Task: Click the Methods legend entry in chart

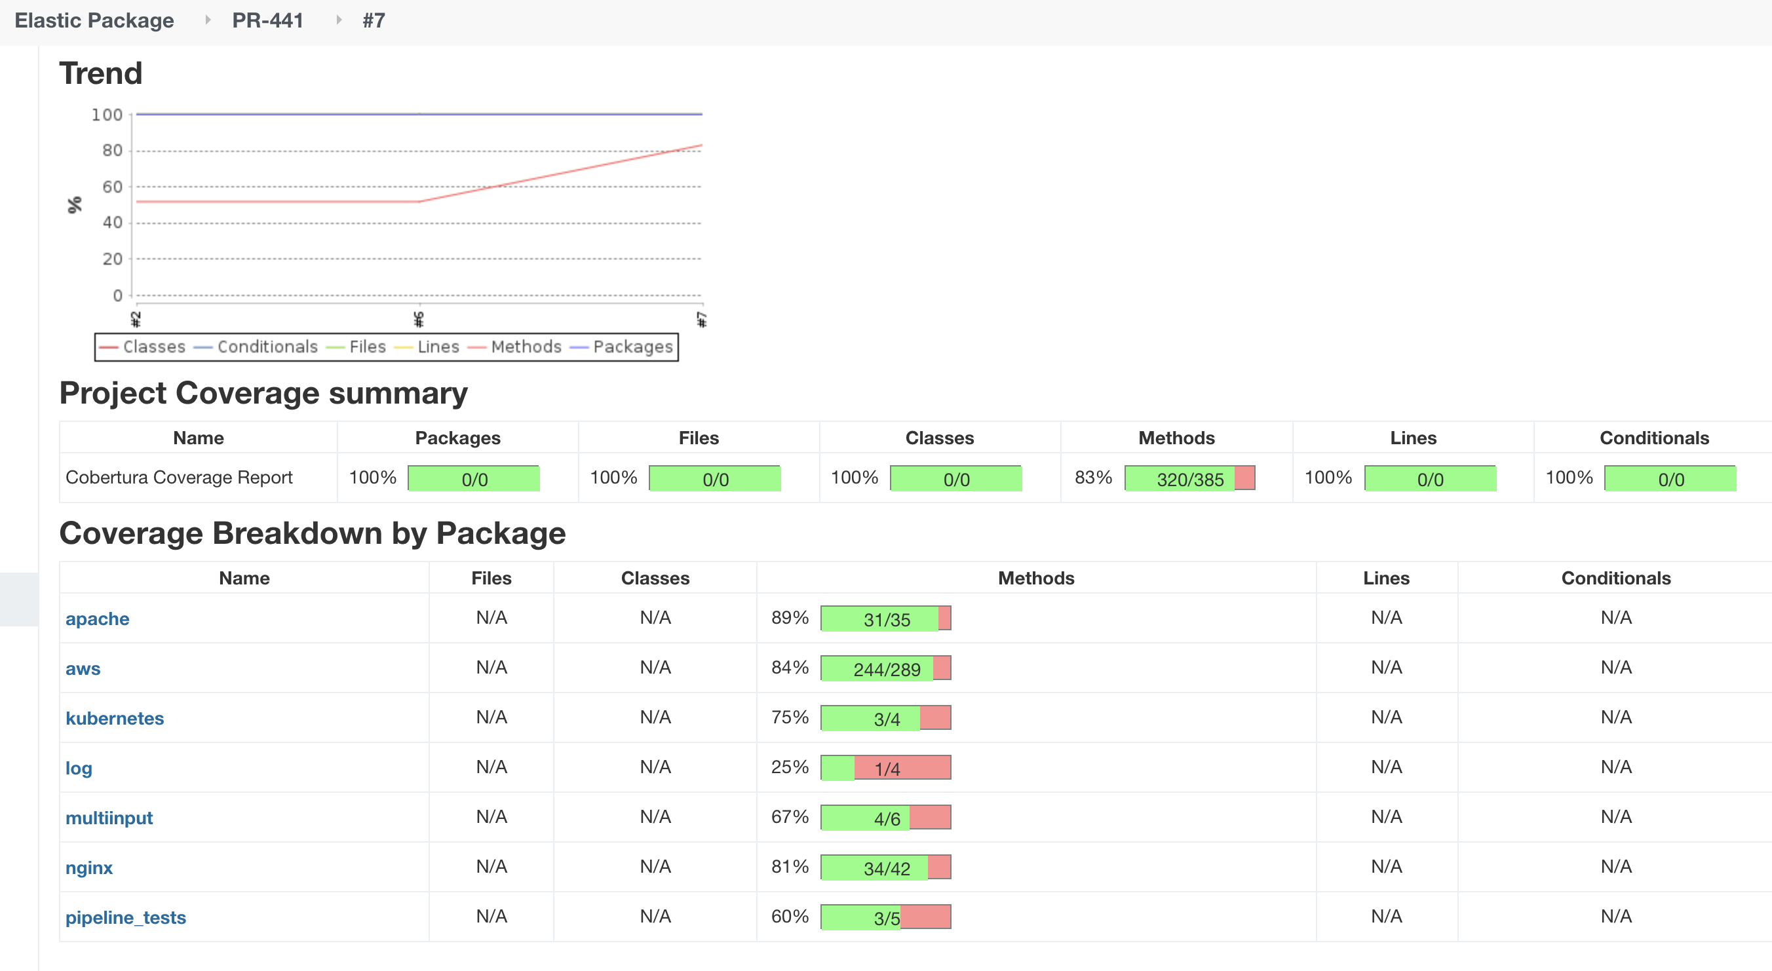Action: [x=526, y=347]
